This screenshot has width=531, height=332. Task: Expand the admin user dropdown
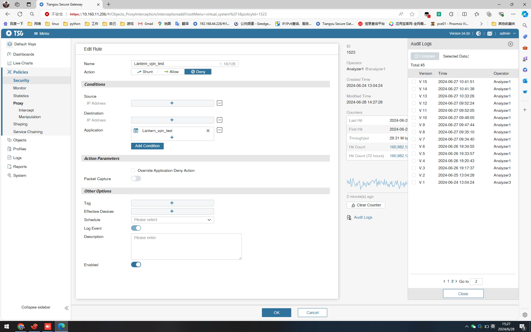[x=507, y=33]
